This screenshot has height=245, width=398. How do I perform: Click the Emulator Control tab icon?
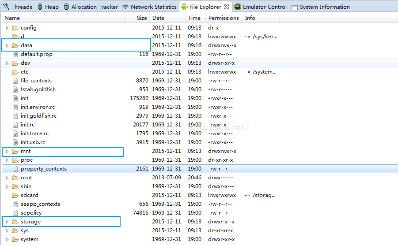pyautogui.click(x=238, y=7)
